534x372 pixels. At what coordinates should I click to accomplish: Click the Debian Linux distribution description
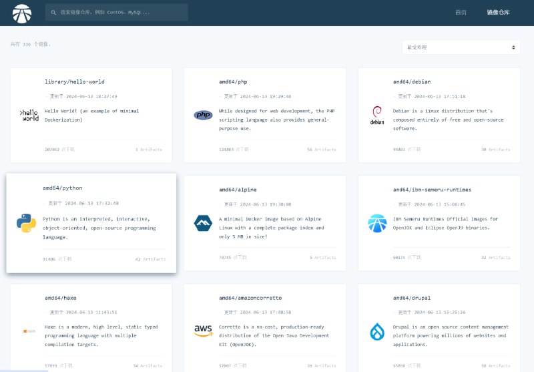tap(448, 120)
